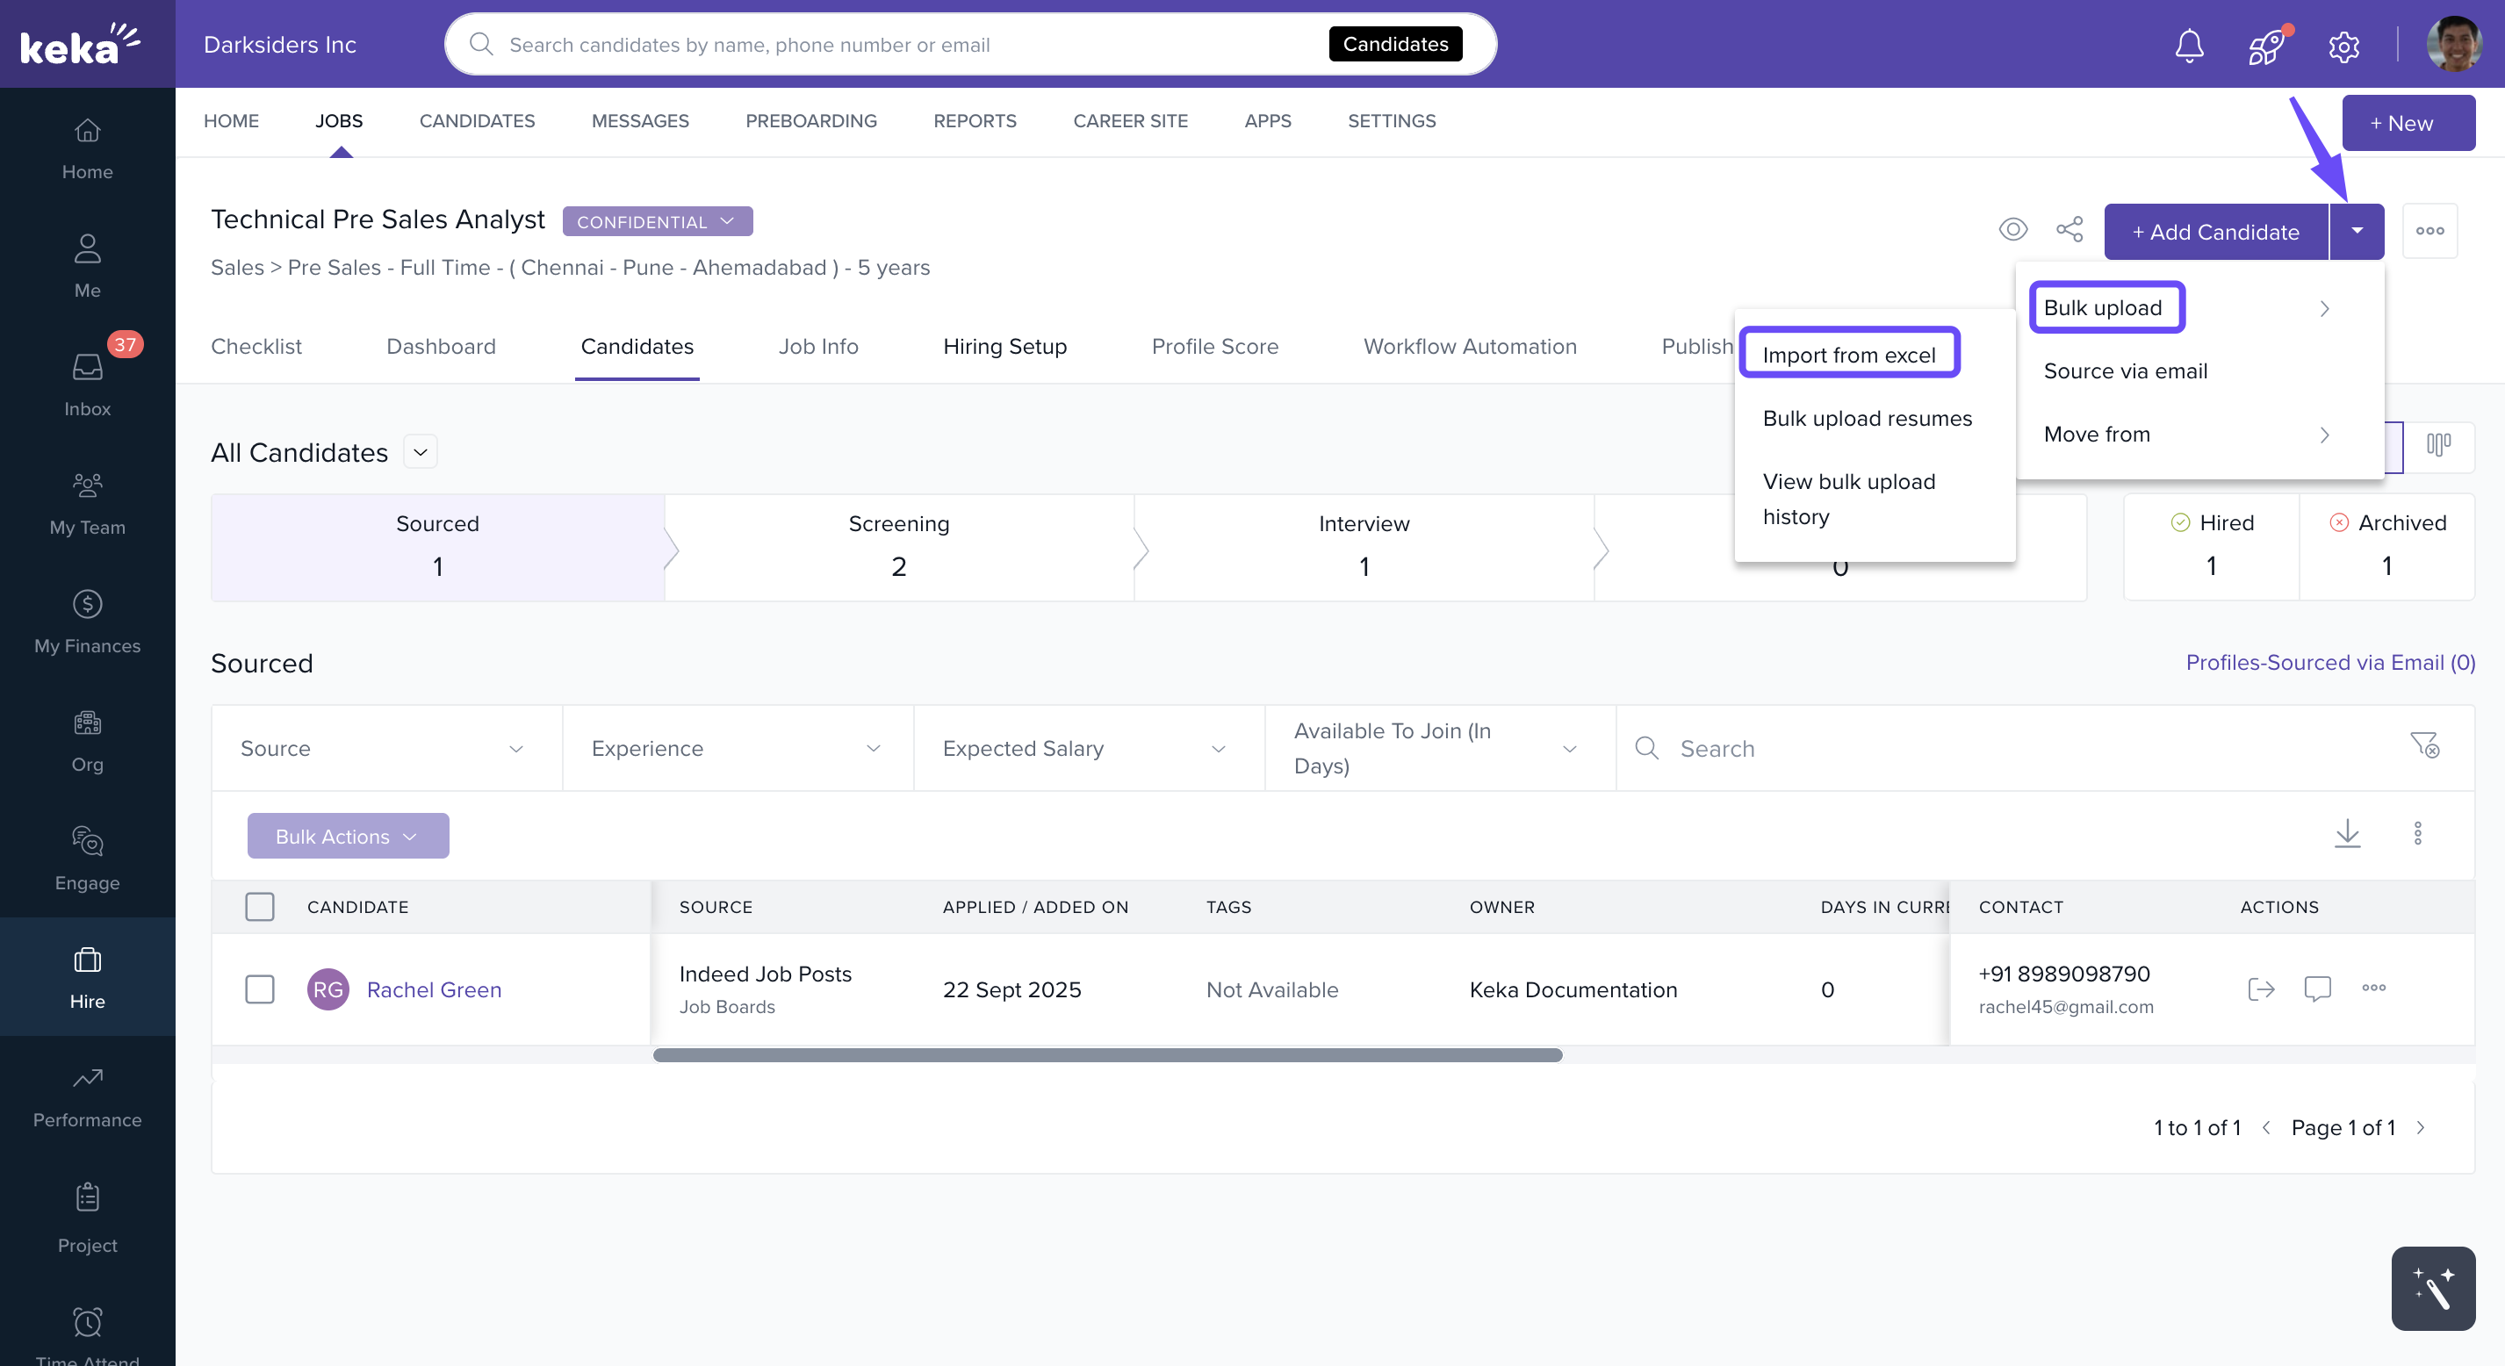Screen dimensions: 2505x1366
Task: Open comment icon for Rachel Green
Action: coord(2317,988)
